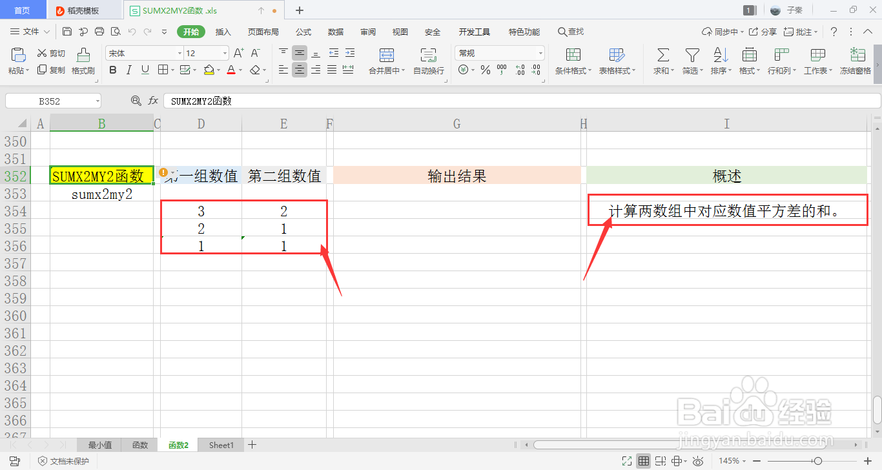882x470 pixels.
Task: Click the Copy (复制) button
Action: pos(51,70)
